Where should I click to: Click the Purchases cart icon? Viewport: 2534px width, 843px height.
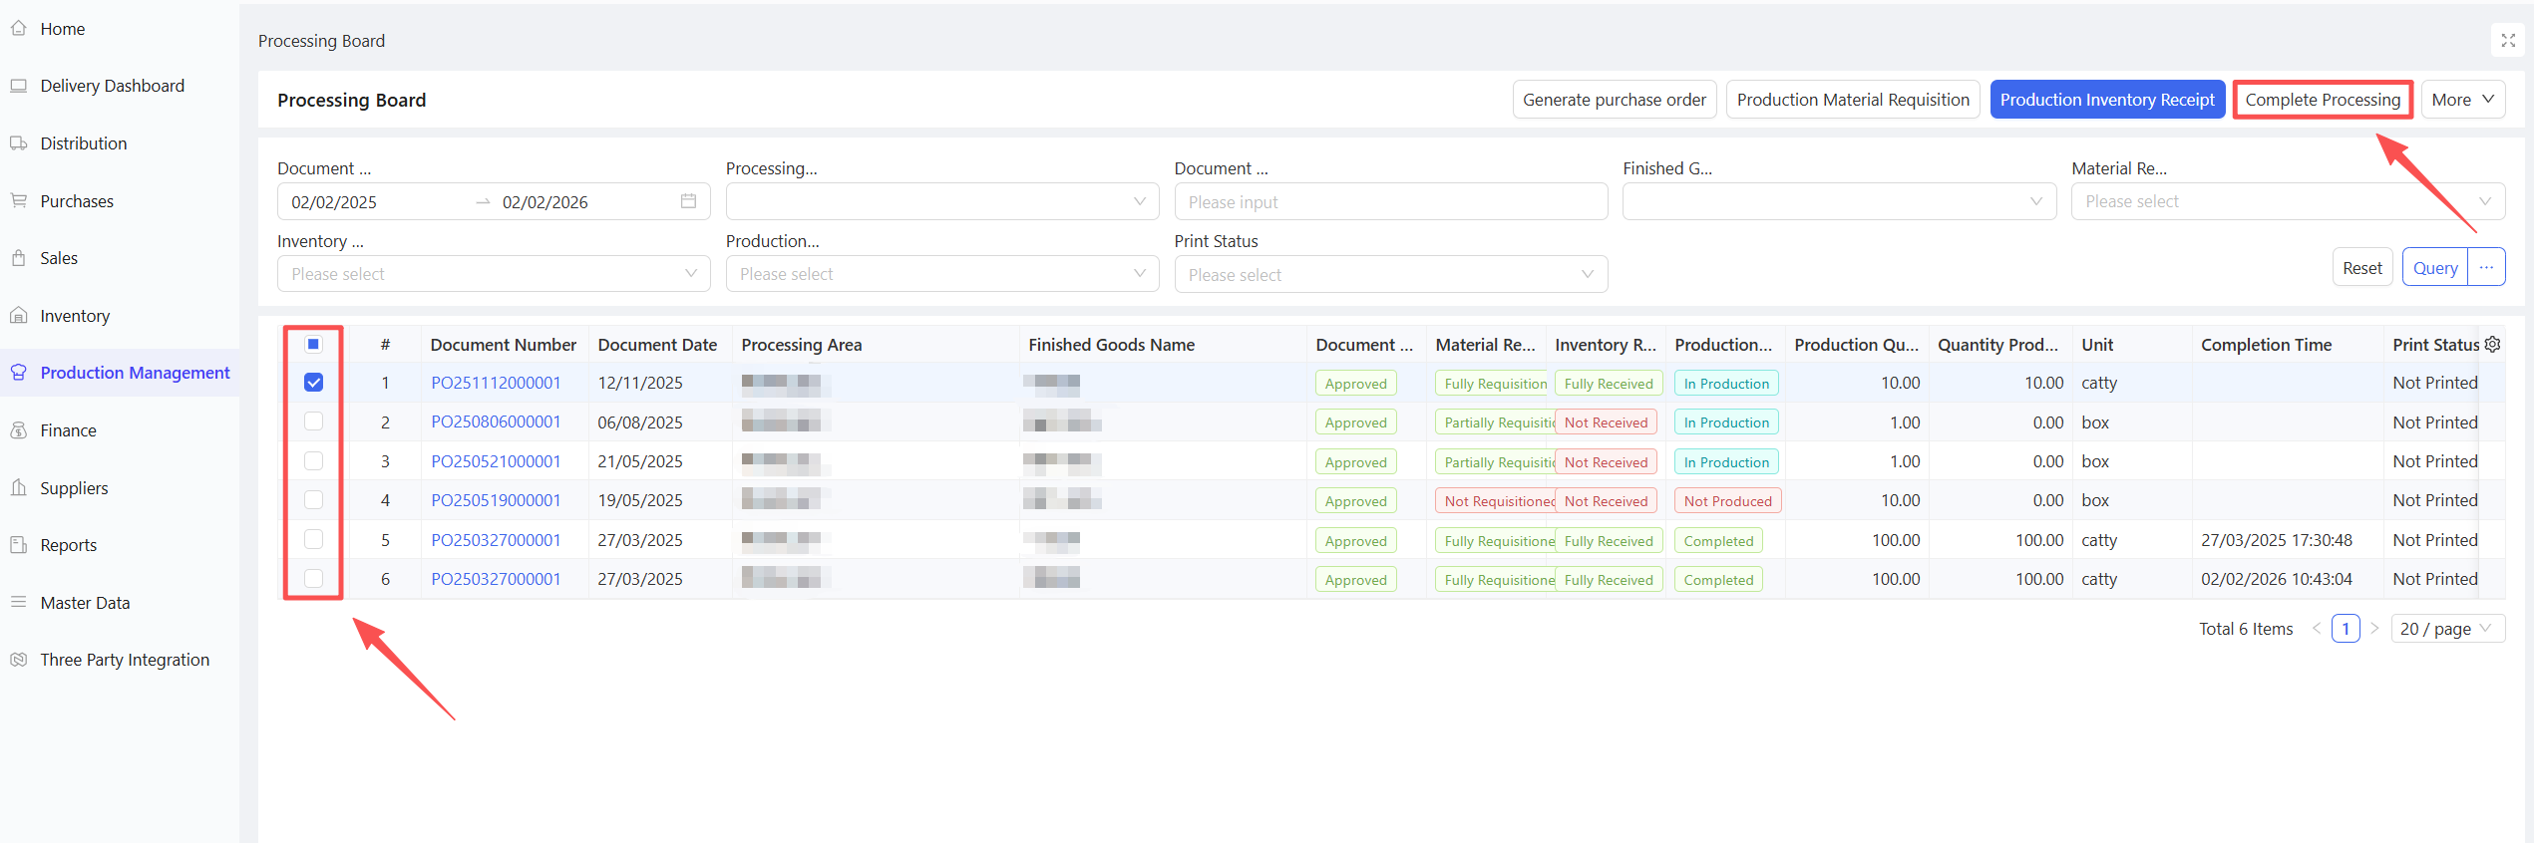click(19, 201)
